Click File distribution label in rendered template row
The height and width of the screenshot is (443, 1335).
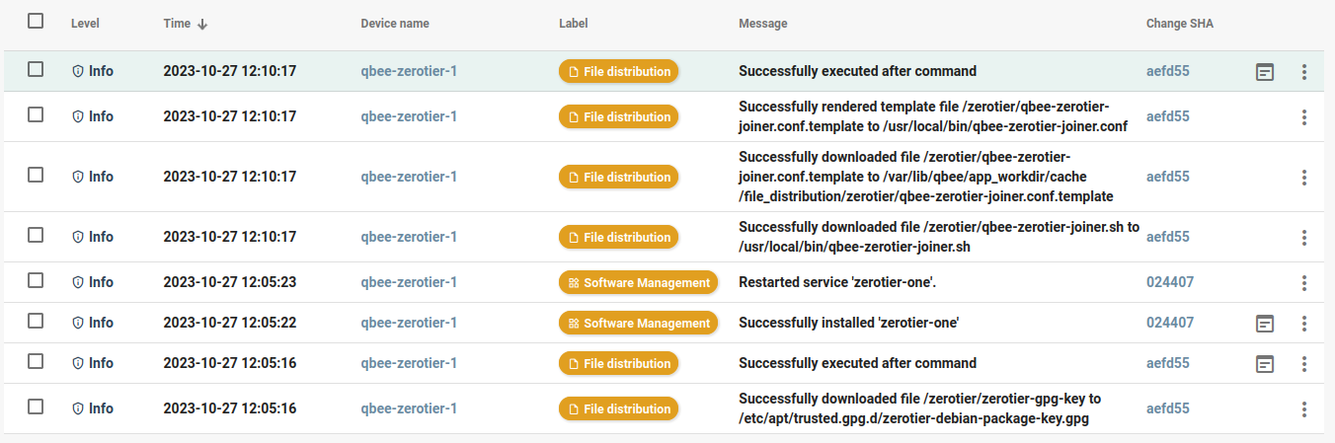pyautogui.click(x=619, y=116)
